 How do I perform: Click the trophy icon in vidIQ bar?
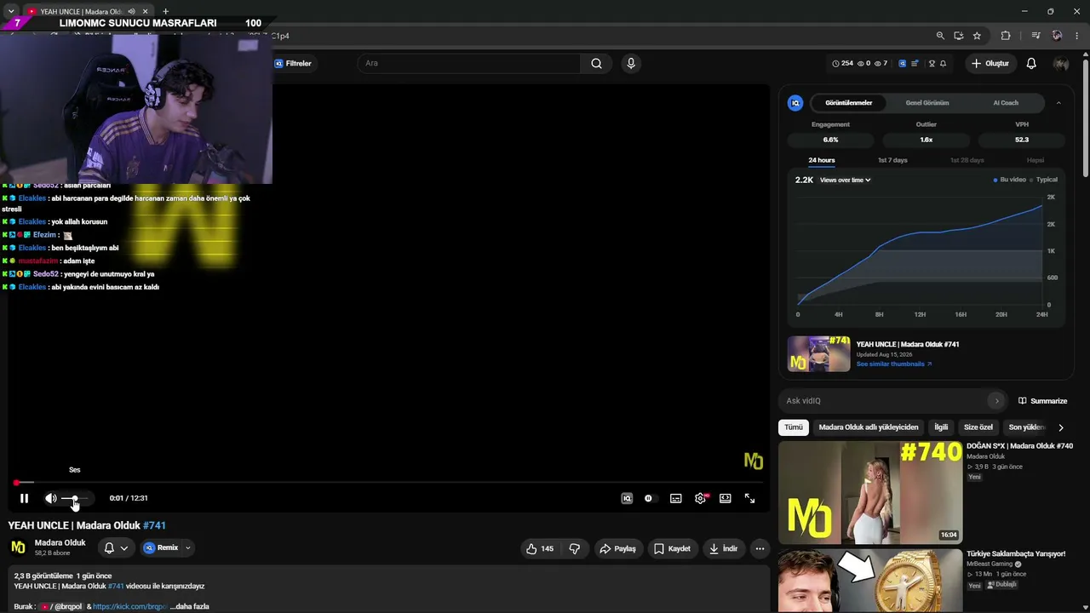point(932,63)
